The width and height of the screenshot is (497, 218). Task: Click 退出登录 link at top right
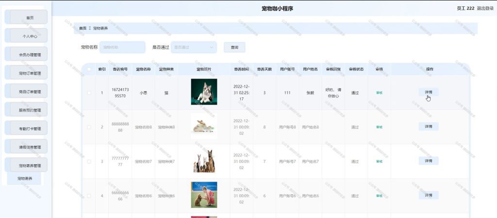click(x=485, y=9)
